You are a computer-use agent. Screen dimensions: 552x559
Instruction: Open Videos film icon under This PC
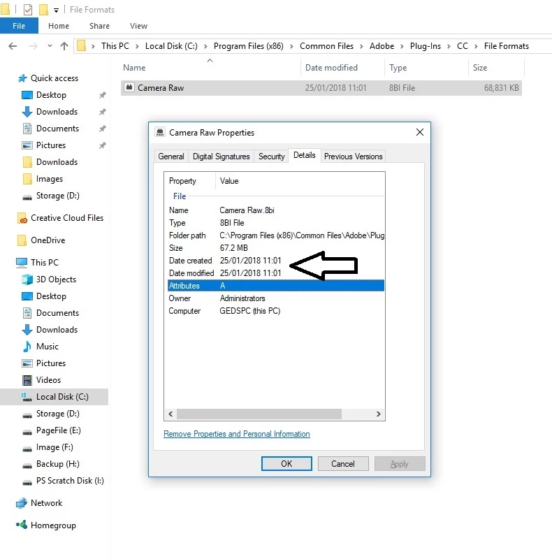click(x=27, y=380)
